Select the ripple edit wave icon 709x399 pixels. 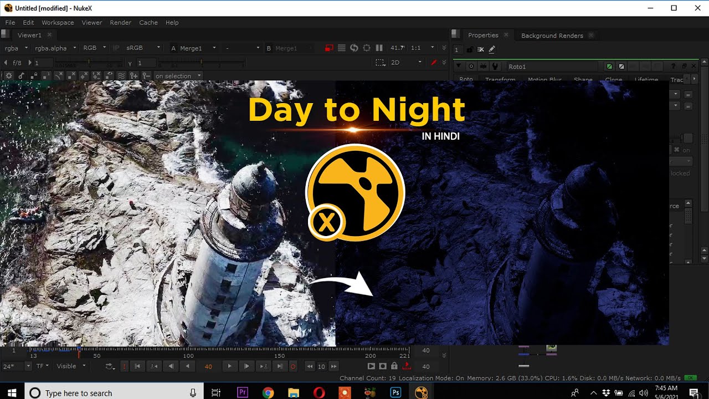click(121, 76)
